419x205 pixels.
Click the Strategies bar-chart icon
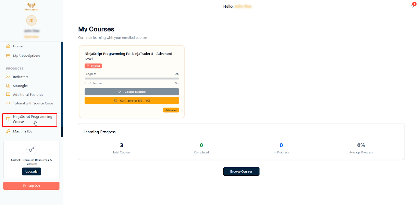click(x=8, y=86)
